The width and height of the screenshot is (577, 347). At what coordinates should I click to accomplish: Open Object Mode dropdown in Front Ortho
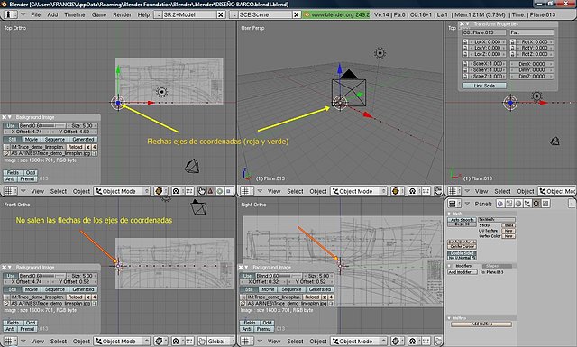(x=122, y=341)
